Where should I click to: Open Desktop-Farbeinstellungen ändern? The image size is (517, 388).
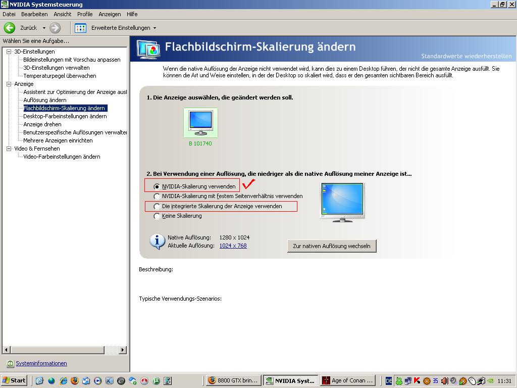click(x=65, y=117)
